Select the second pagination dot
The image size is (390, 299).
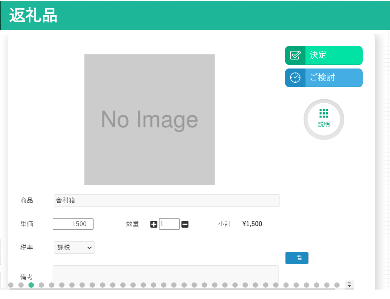(21, 285)
